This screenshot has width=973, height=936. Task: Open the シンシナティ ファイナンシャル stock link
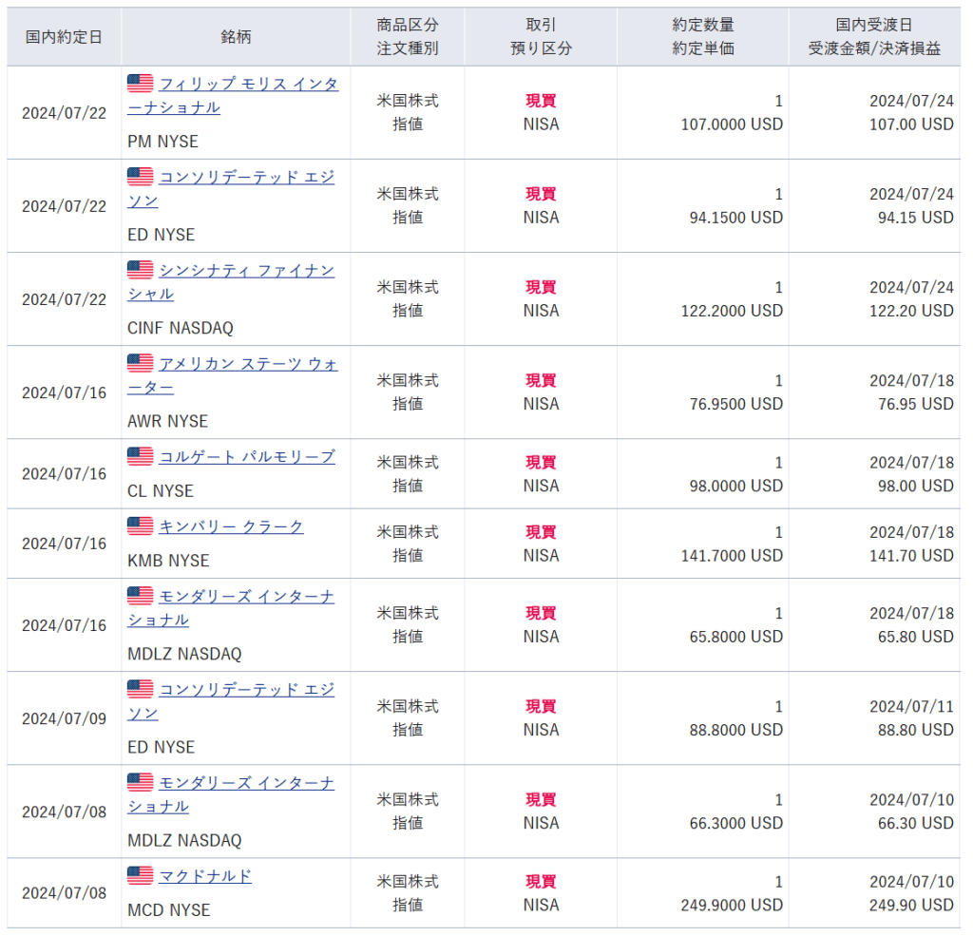point(246,271)
